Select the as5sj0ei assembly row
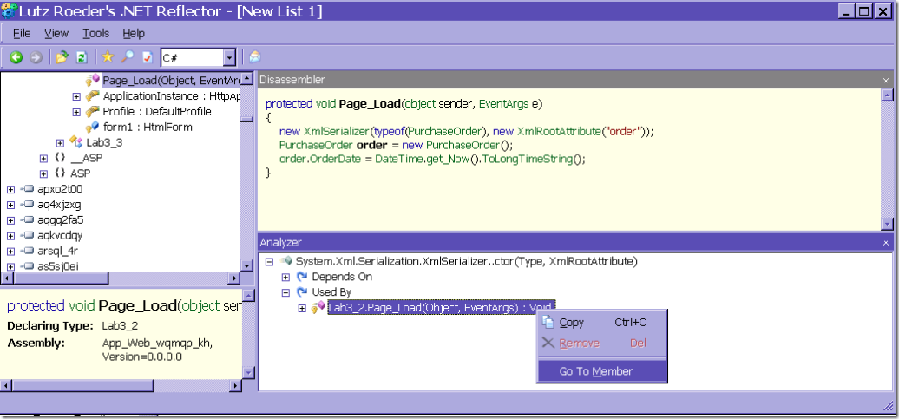Viewport: 899px width, 419px height. [57, 266]
